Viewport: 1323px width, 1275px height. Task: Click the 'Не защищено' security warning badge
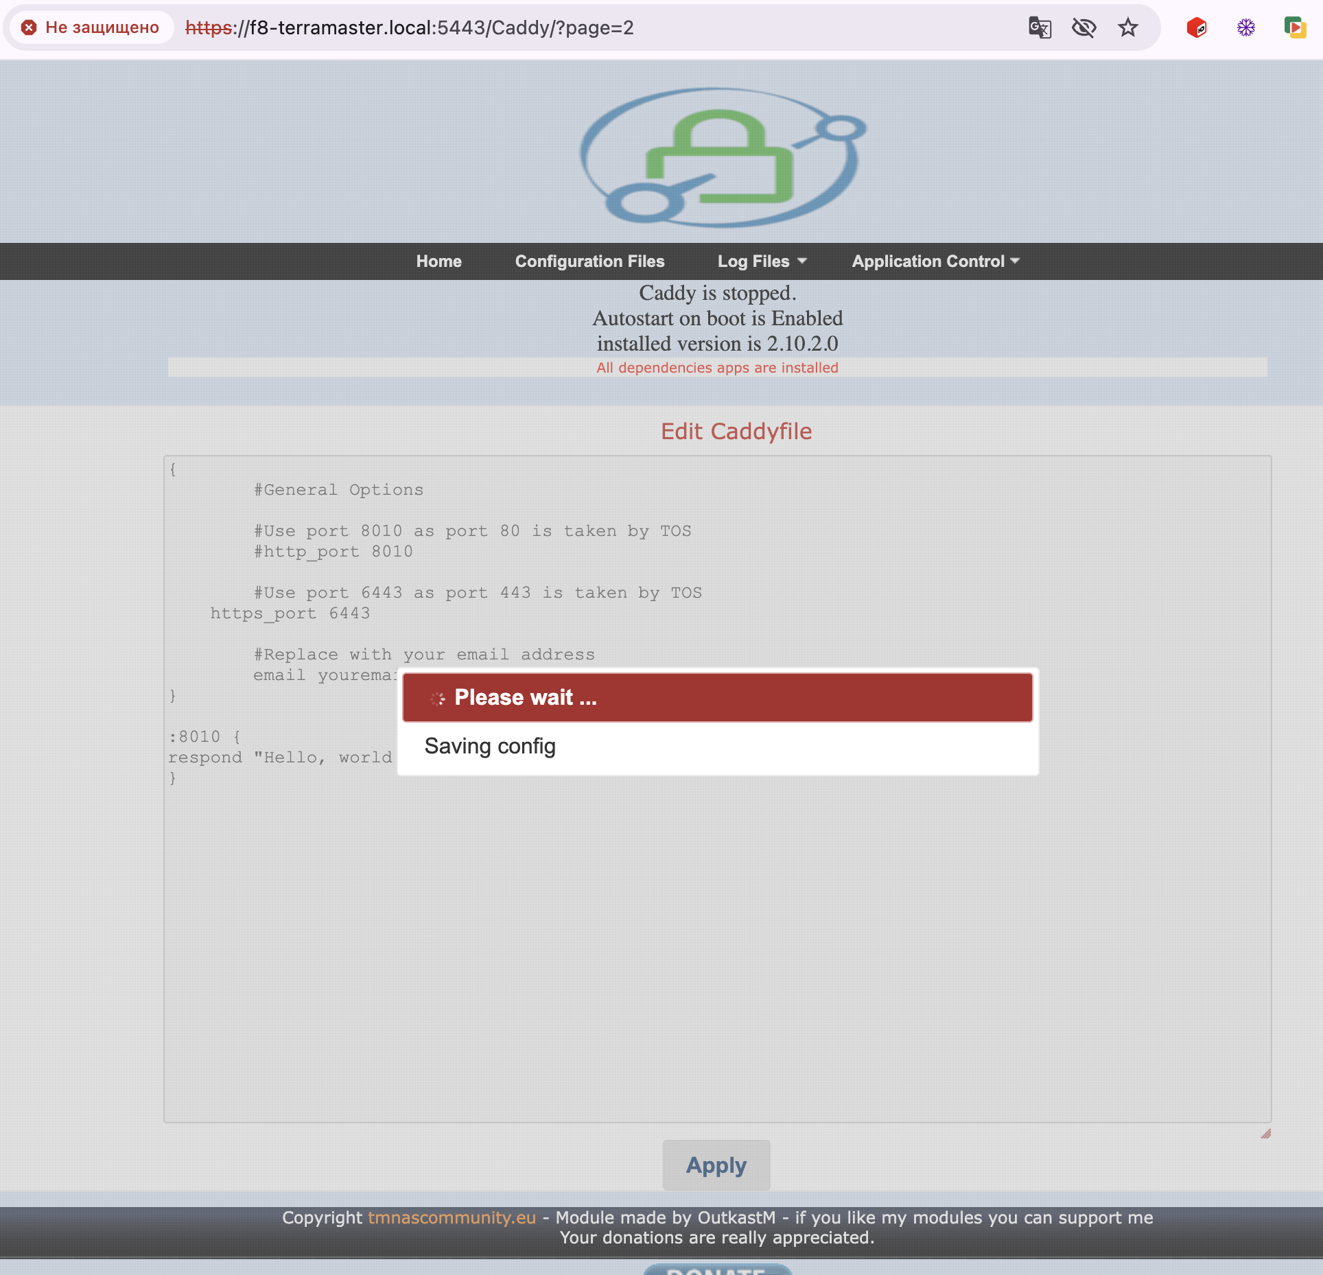91,27
